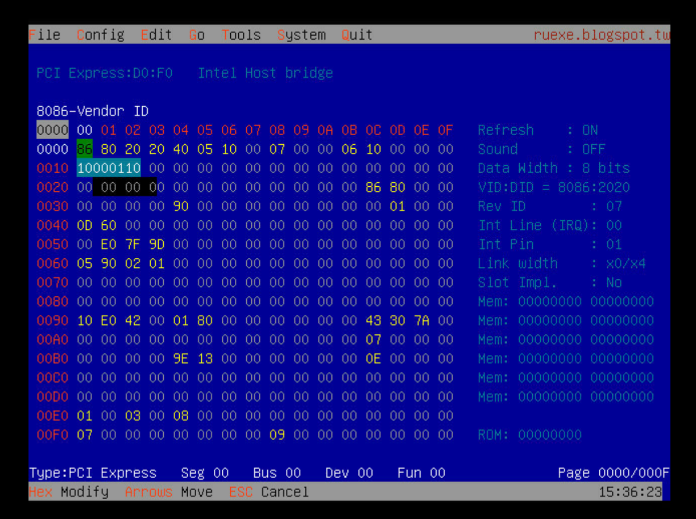Select byte 08 in row 00E0

(181, 416)
